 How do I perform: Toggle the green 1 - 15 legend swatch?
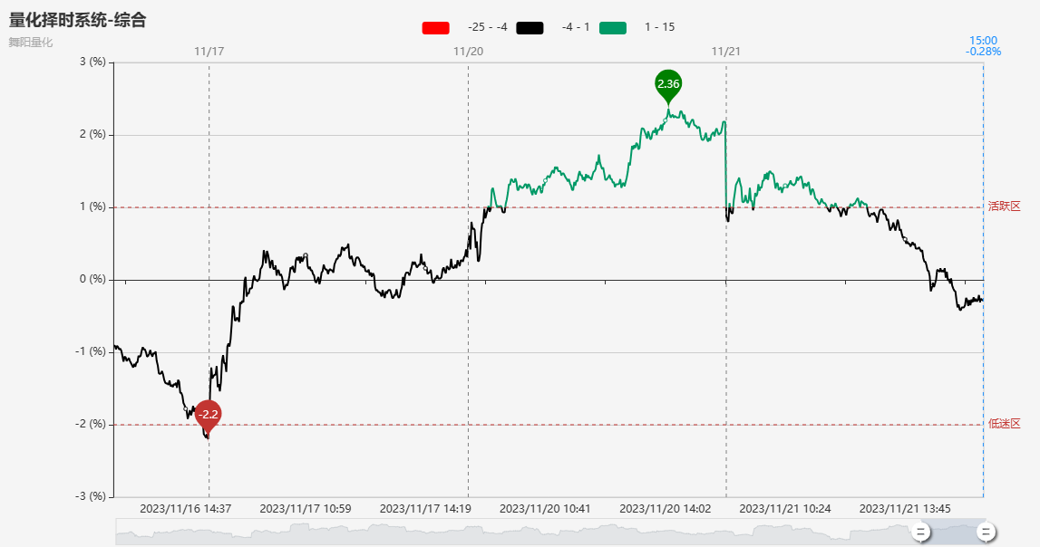613,28
